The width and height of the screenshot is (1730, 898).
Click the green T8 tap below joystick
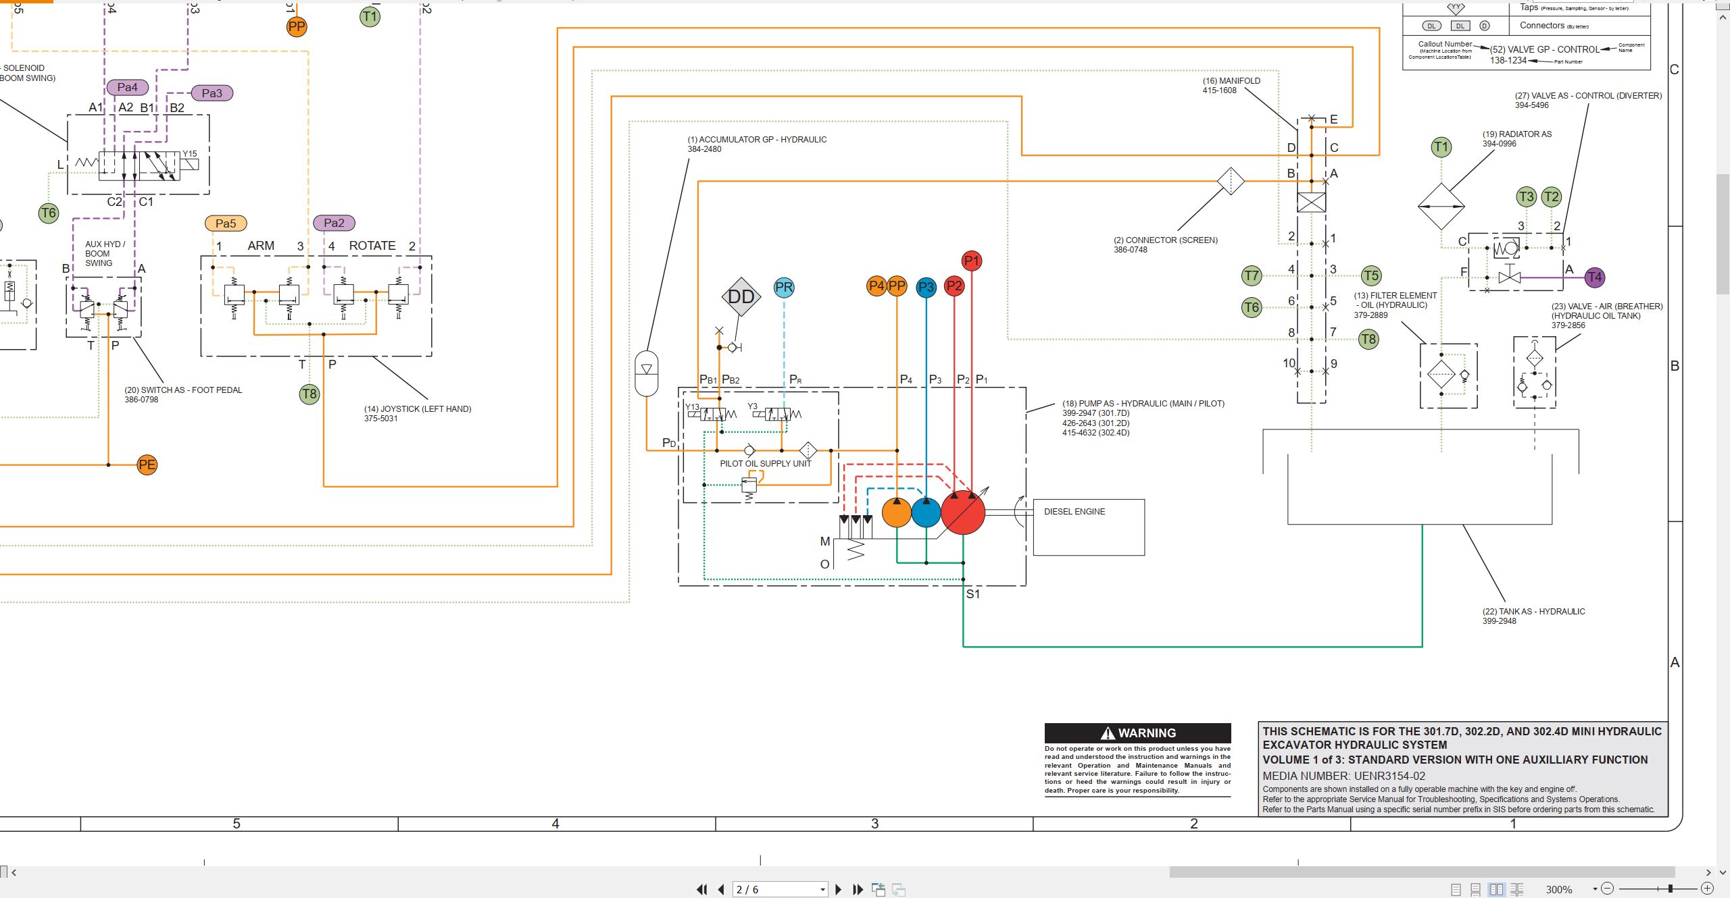point(310,394)
